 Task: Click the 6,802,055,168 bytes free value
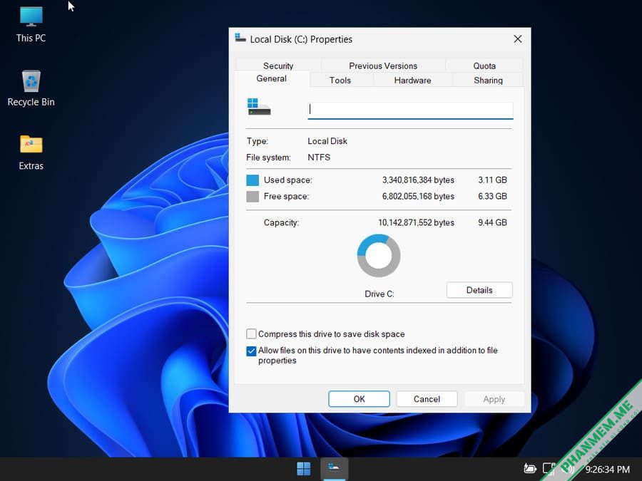click(418, 197)
